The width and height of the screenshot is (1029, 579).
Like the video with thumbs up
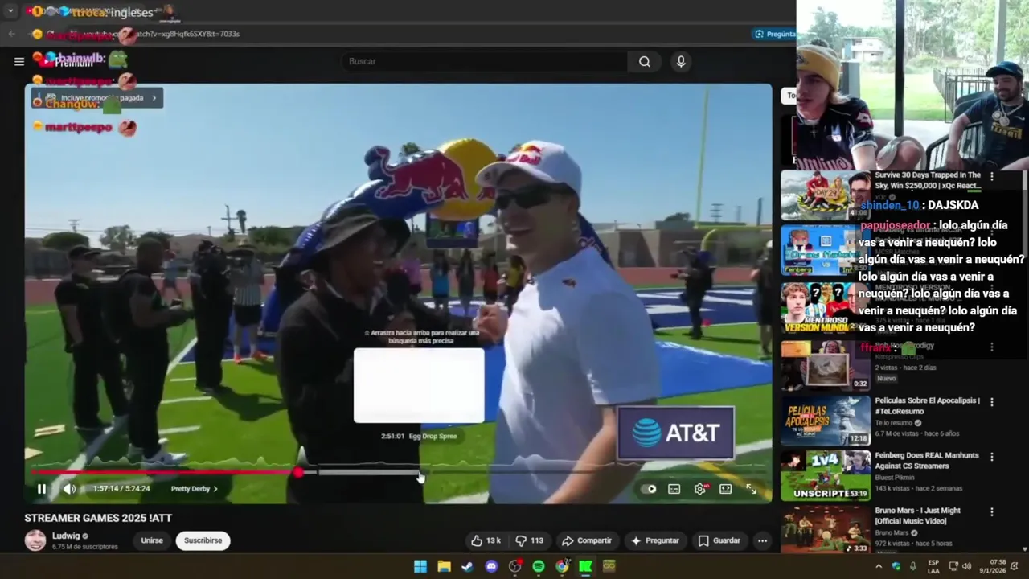(x=486, y=540)
